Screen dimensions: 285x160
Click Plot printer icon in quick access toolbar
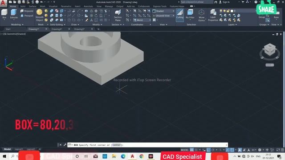(x=37, y=2)
